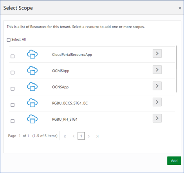The width and height of the screenshot is (184, 173).
Task: Click the CloudPortalResourceApp cloud icon
Action: click(32, 54)
